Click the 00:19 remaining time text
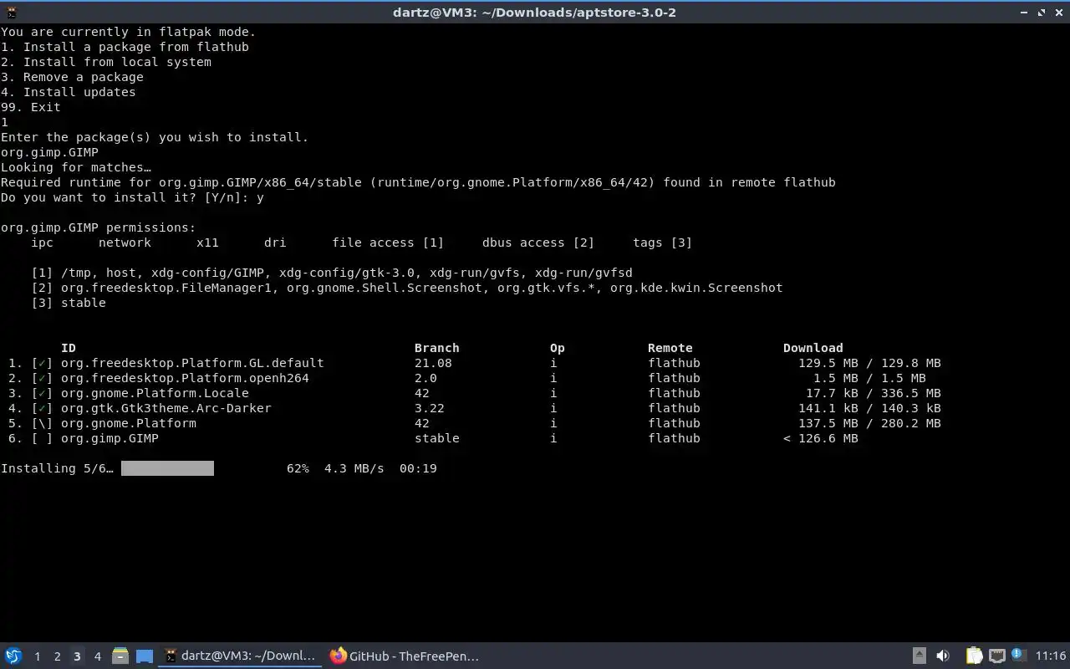The image size is (1070, 669). [418, 468]
